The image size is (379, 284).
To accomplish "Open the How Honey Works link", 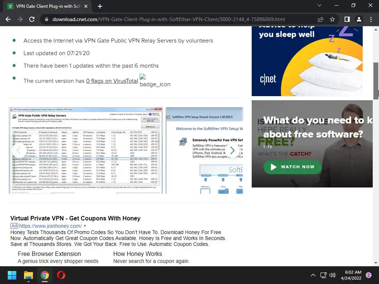I will (138, 254).
